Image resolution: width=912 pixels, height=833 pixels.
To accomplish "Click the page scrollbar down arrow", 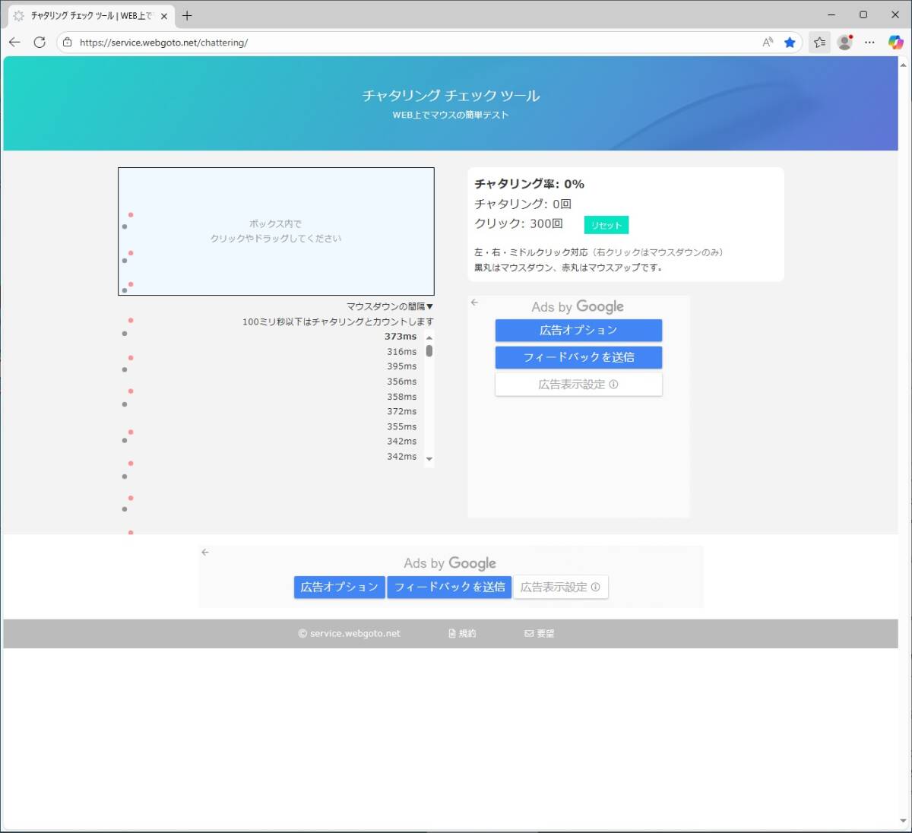I will [903, 822].
